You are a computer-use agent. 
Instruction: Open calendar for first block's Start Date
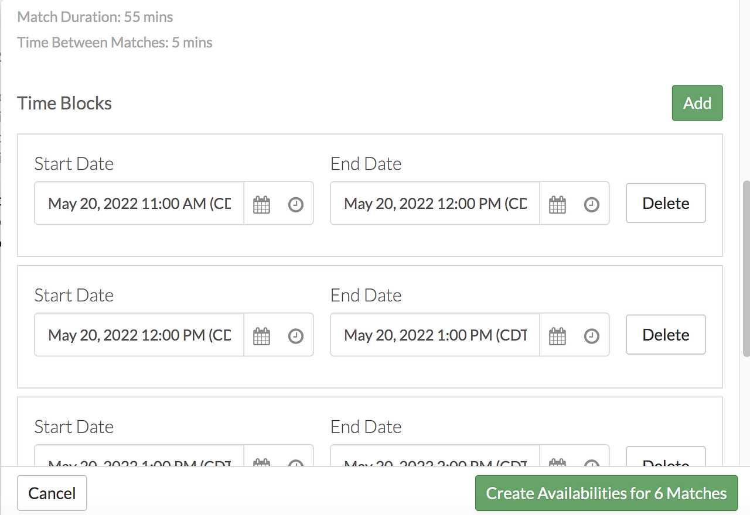[x=261, y=204]
